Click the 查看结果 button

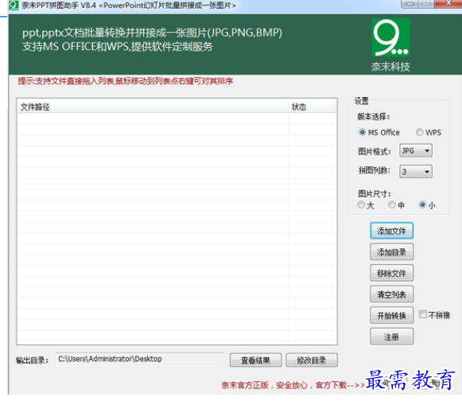pos(255,360)
